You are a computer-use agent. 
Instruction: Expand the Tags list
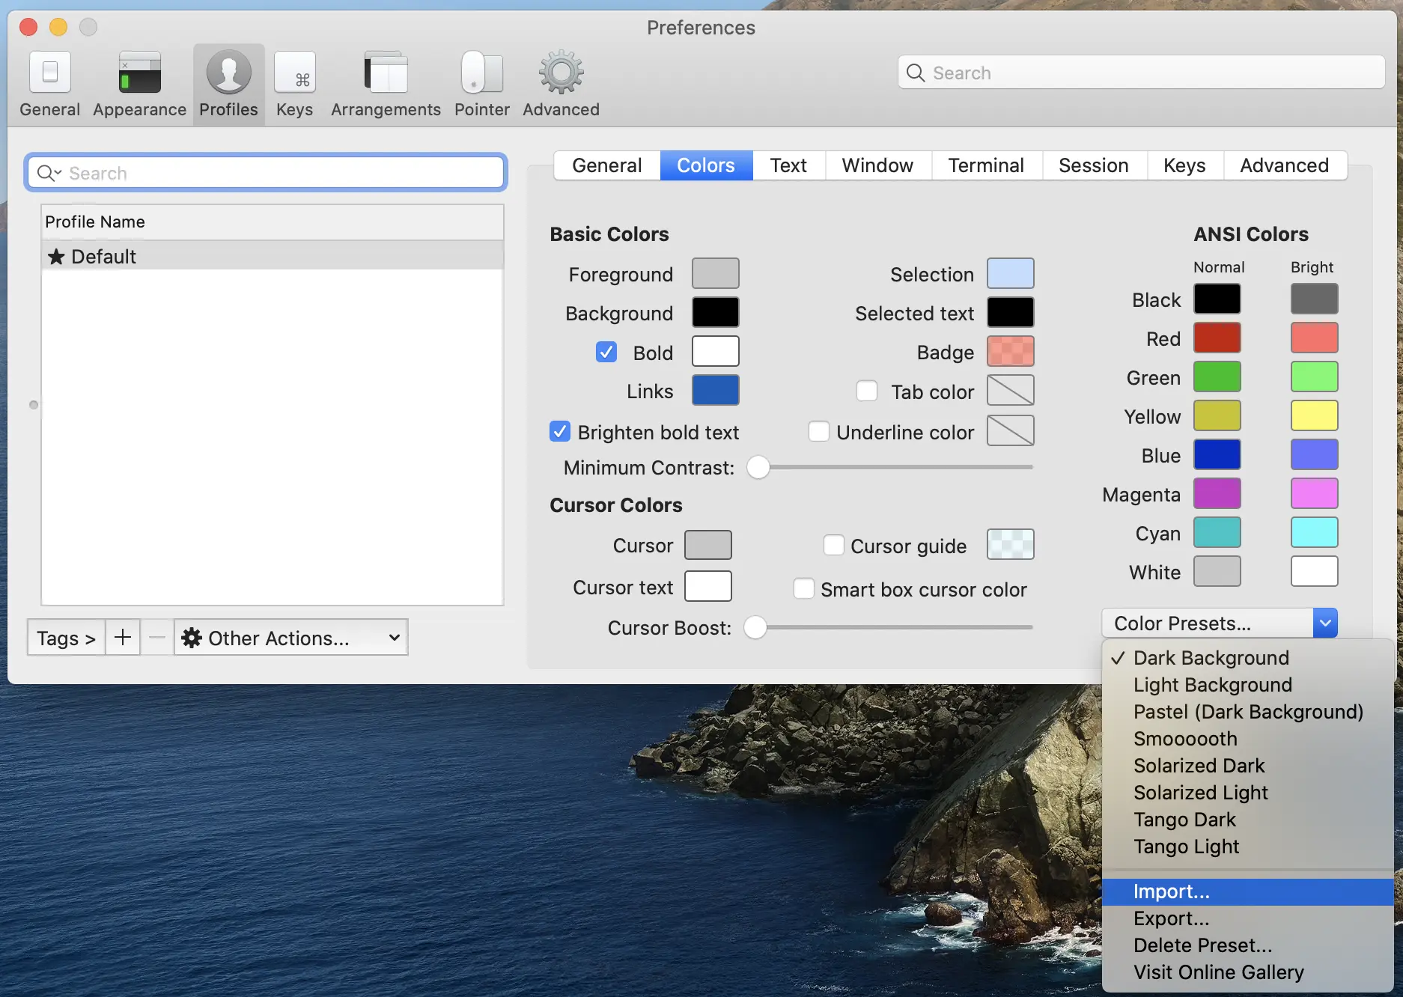click(66, 638)
